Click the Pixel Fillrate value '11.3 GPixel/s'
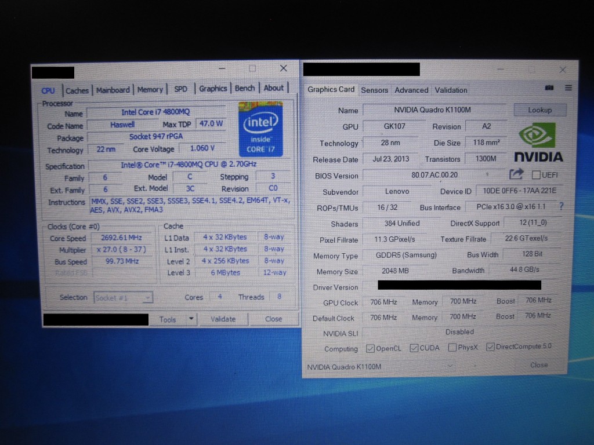The height and width of the screenshot is (445, 594). pyautogui.click(x=394, y=239)
